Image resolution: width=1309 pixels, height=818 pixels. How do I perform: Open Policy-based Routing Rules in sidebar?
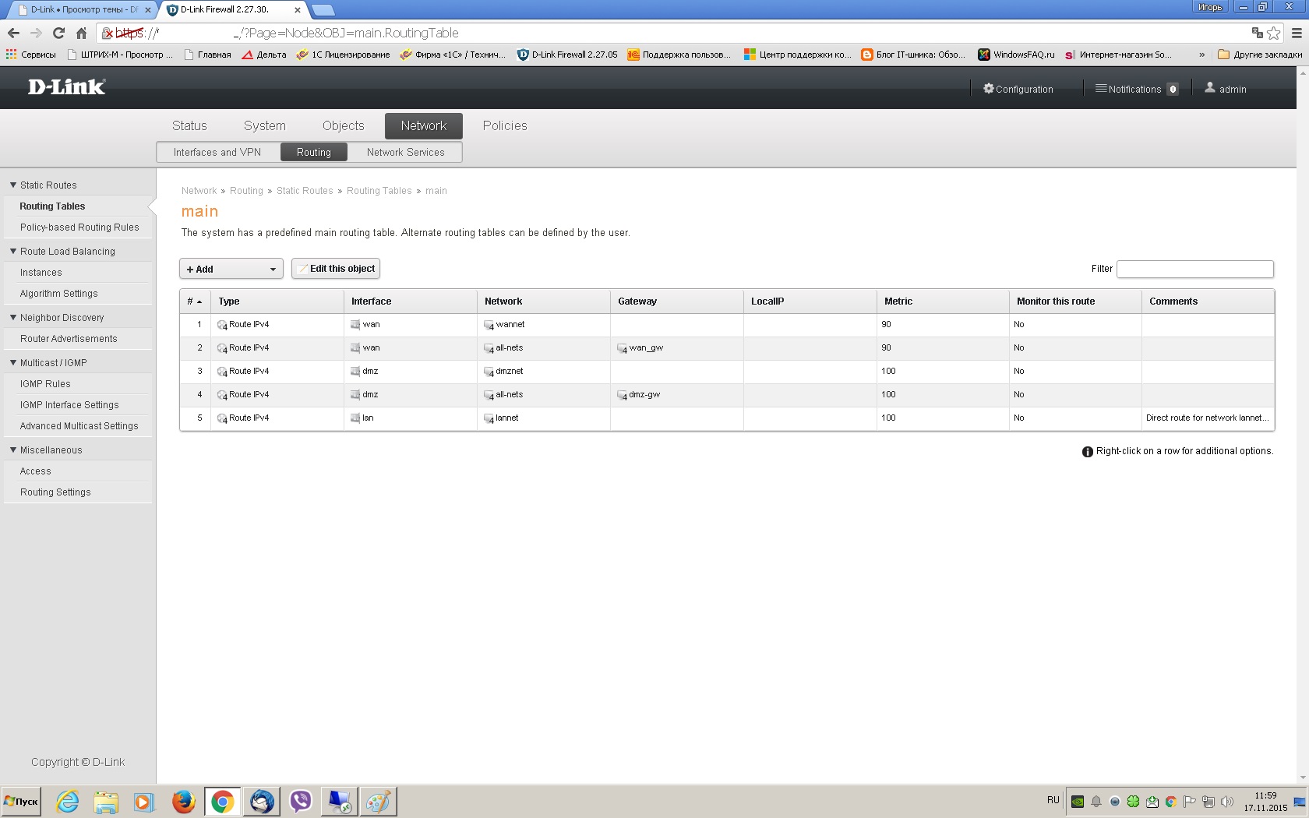79,227
